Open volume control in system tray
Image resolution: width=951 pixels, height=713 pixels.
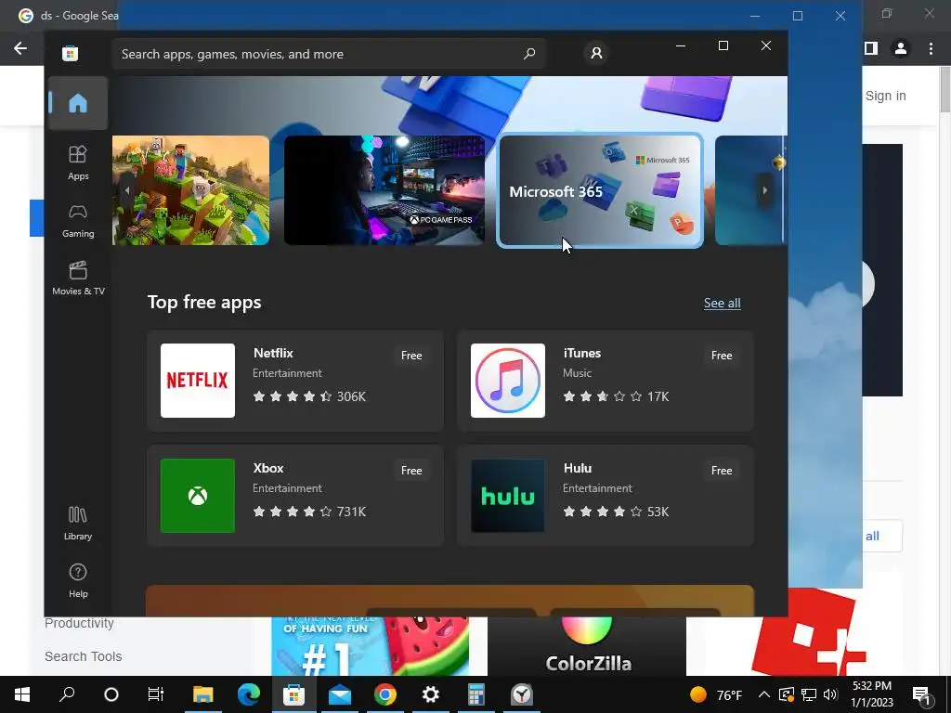point(830,694)
